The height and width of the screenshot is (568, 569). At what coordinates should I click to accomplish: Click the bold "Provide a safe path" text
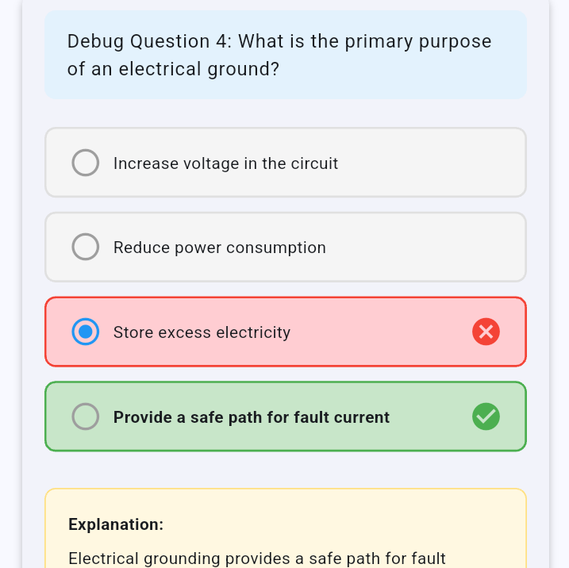251,417
